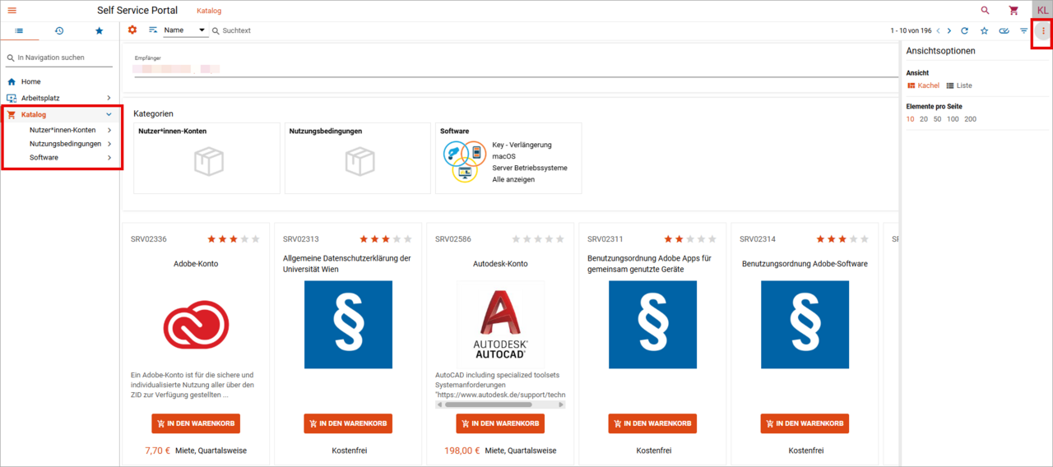This screenshot has width=1053, height=467.
Task: Open the shopping cart in header
Action: [1014, 11]
